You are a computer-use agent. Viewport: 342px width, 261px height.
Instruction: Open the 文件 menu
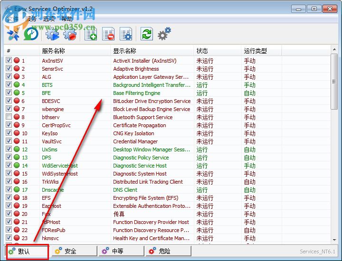tap(12, 19)
